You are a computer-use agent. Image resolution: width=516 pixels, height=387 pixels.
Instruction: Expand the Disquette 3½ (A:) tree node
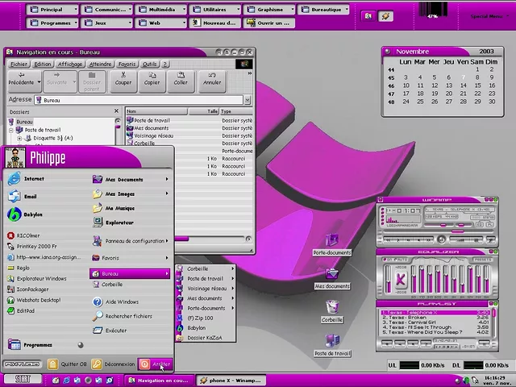19,138
